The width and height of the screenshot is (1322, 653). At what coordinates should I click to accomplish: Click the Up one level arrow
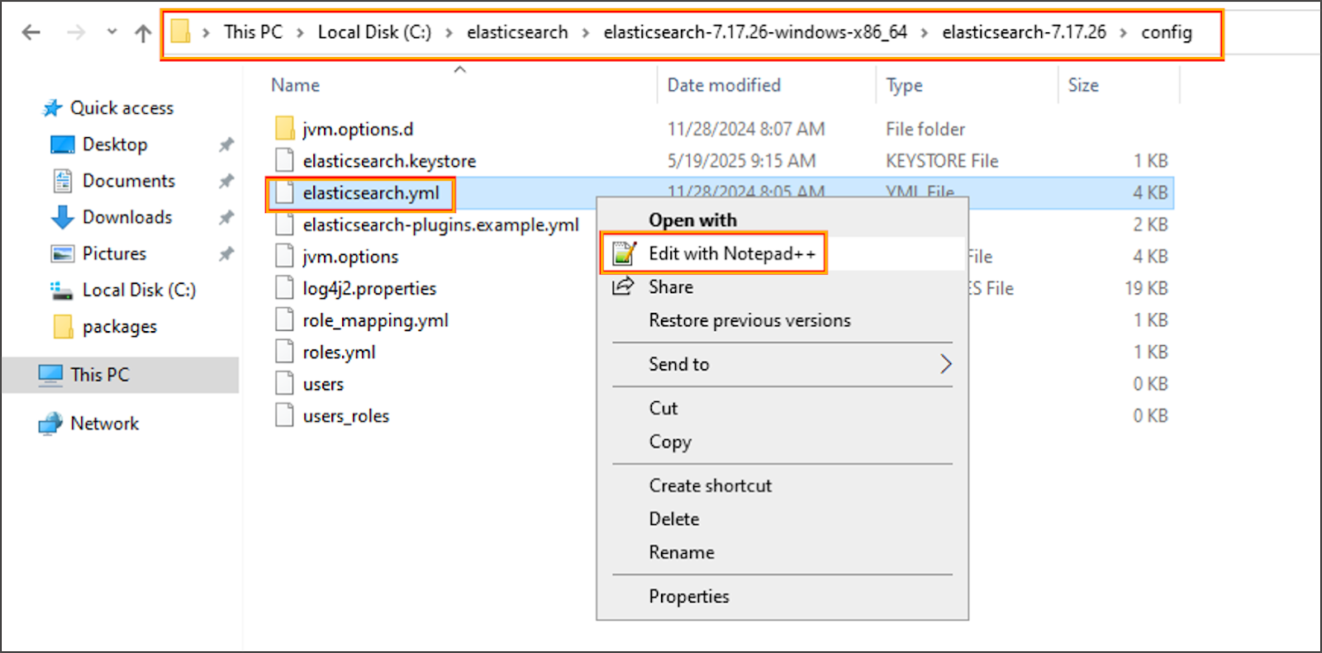[x=143, y=33]
